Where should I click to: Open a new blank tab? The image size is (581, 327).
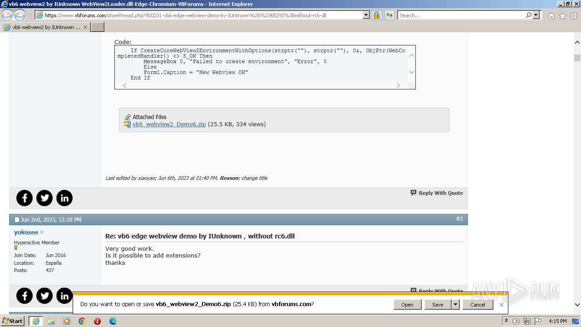point(98,27)
